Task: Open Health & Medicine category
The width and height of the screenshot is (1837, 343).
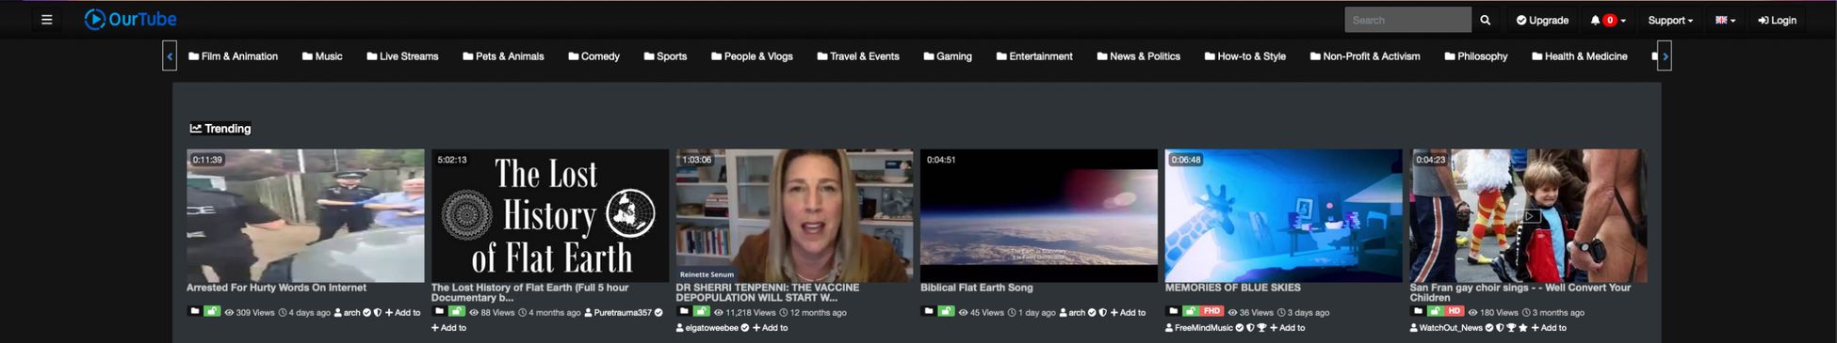Action: (x=1580, y=56)
